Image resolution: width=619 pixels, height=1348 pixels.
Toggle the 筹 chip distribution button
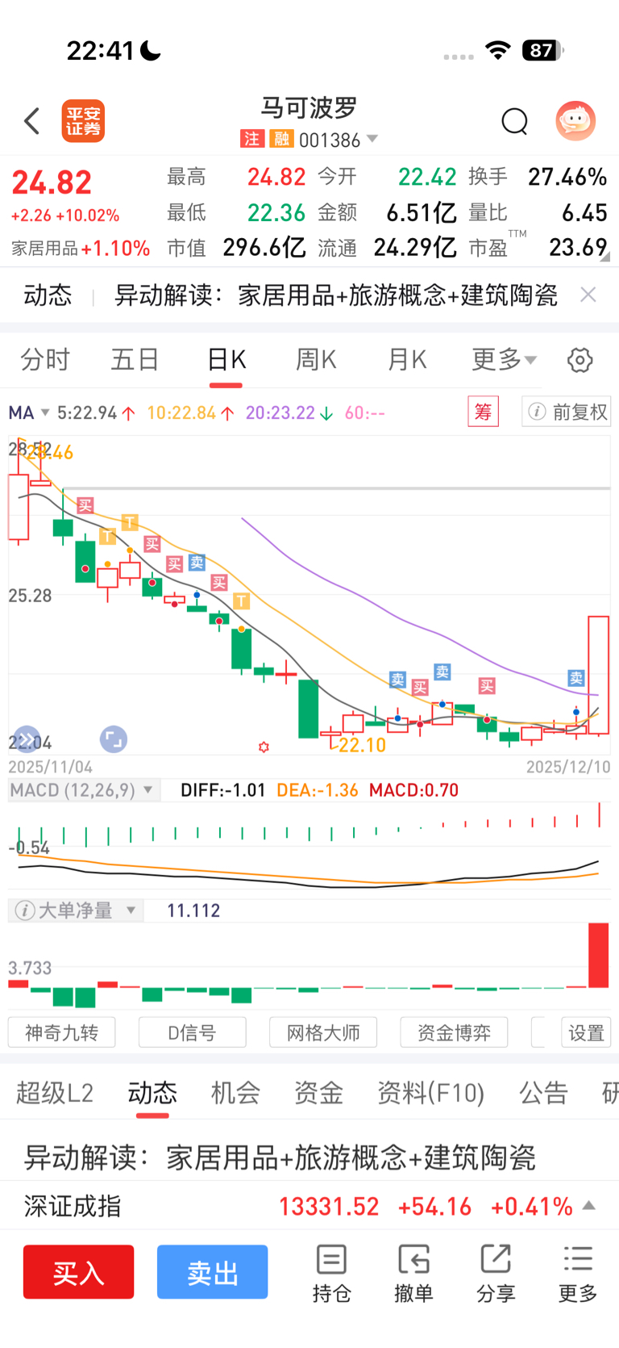coord(483,412)
